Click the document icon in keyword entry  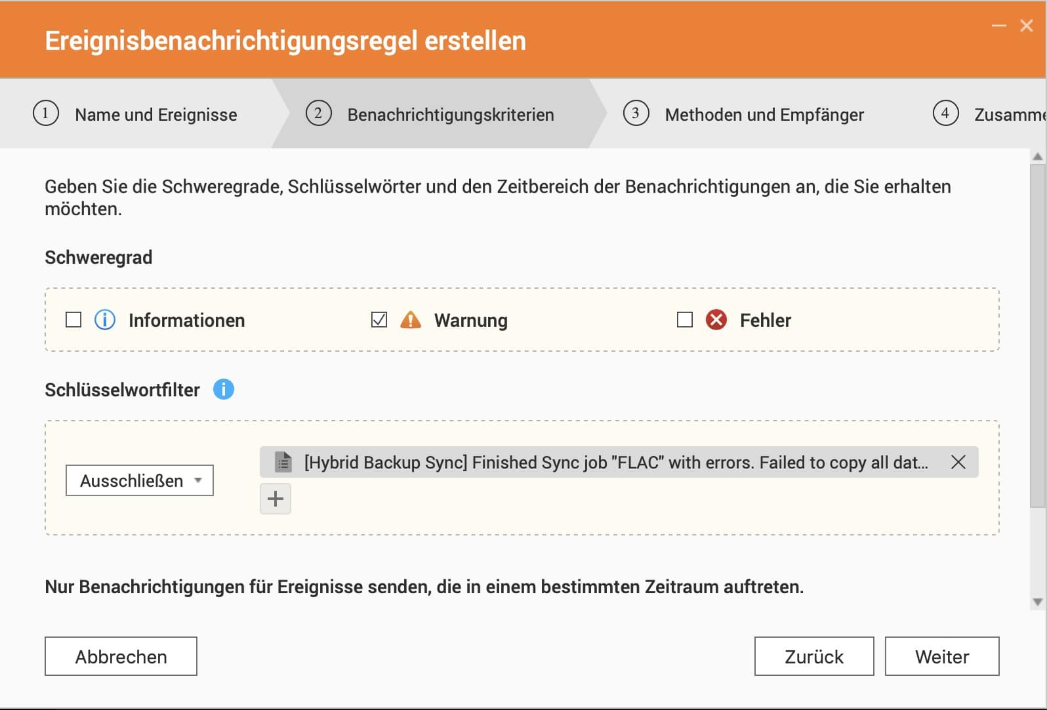(283, 462)
